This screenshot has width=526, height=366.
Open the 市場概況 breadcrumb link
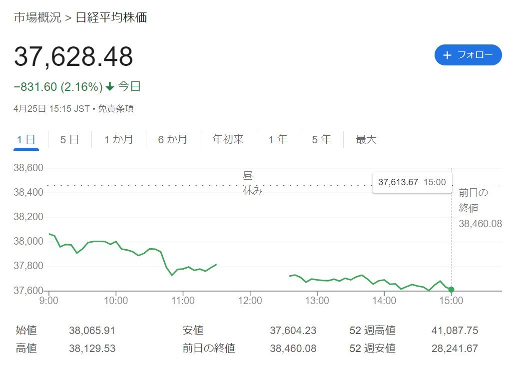pyautogui.click(x=37, y=17)
